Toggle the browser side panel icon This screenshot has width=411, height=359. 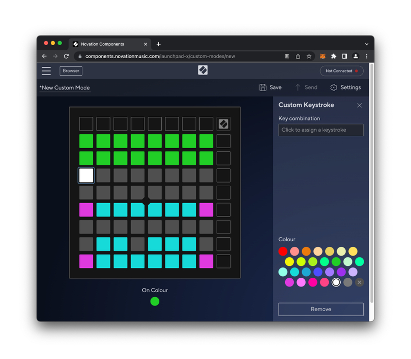click(x=345, y=56)
